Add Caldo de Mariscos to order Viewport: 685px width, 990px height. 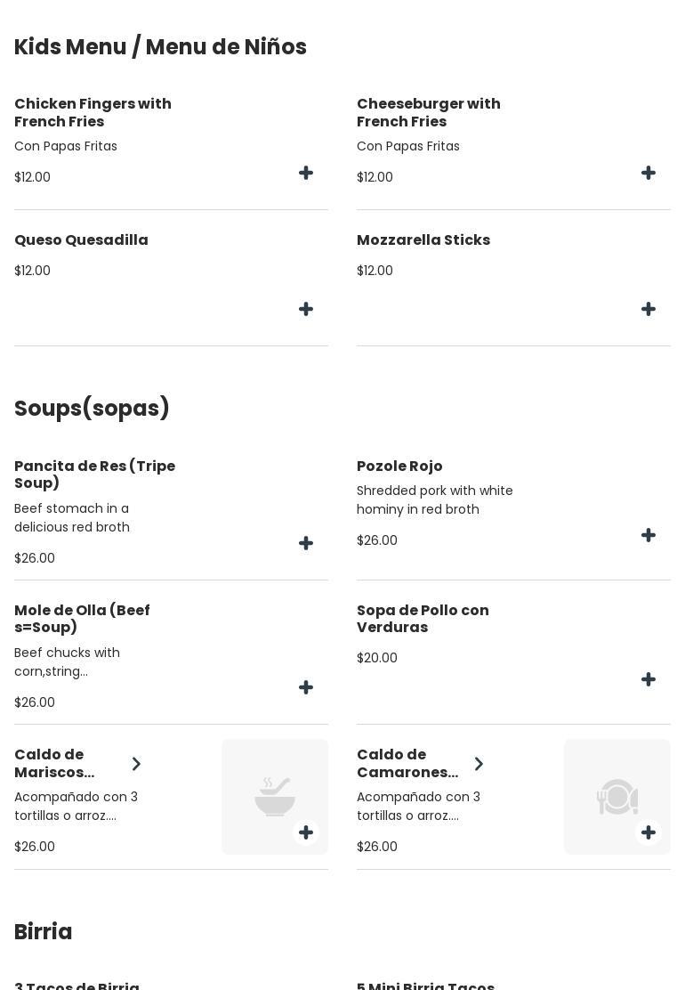click(x=306, y=833)
